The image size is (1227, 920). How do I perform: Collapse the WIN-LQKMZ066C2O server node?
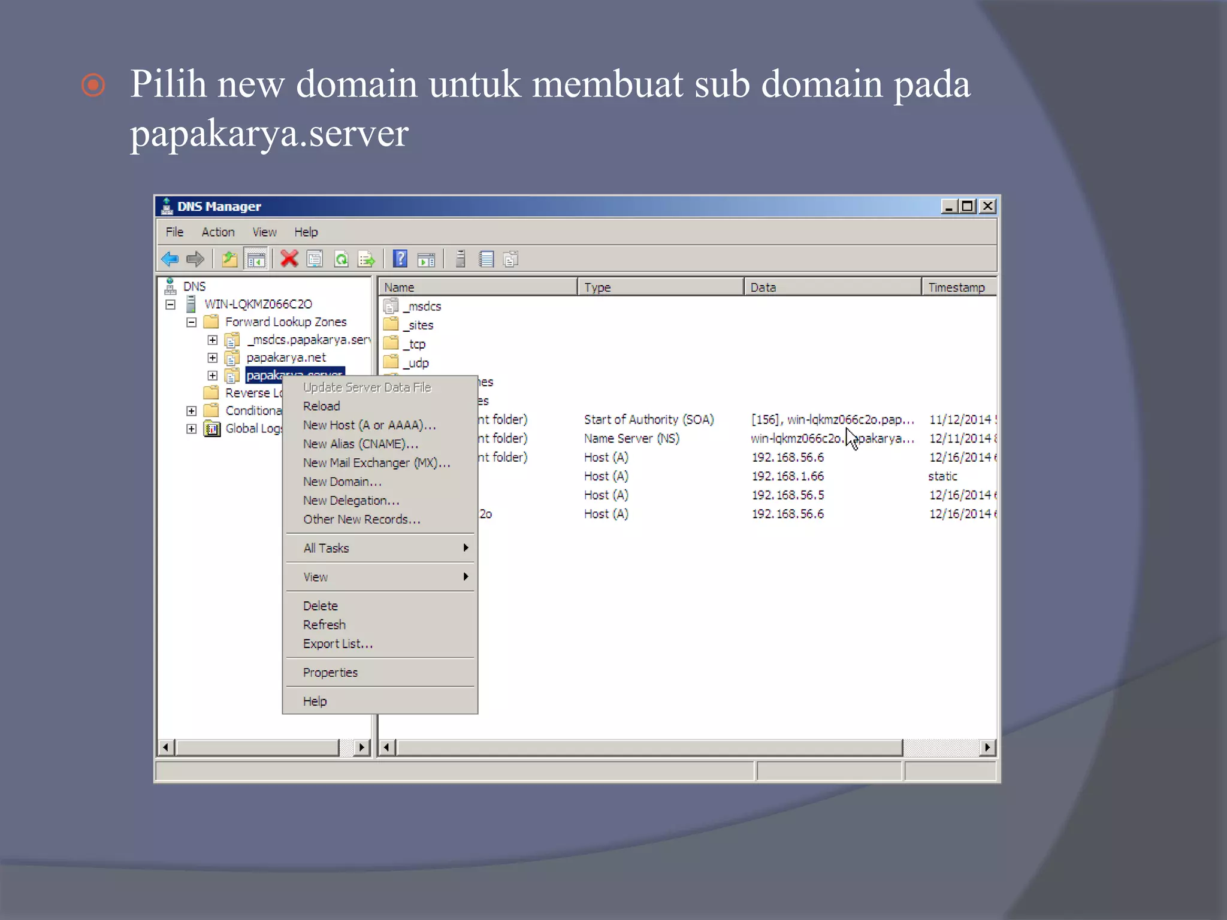(171, 304)
